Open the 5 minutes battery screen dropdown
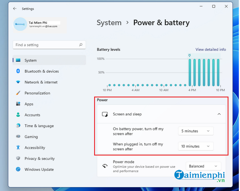240x191 pixels. click(195, 131)
